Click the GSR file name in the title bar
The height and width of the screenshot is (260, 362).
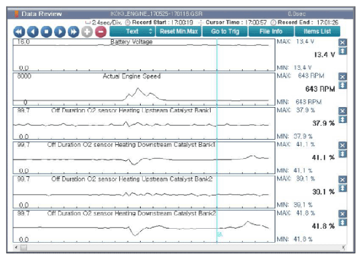(x=156, y=14)
